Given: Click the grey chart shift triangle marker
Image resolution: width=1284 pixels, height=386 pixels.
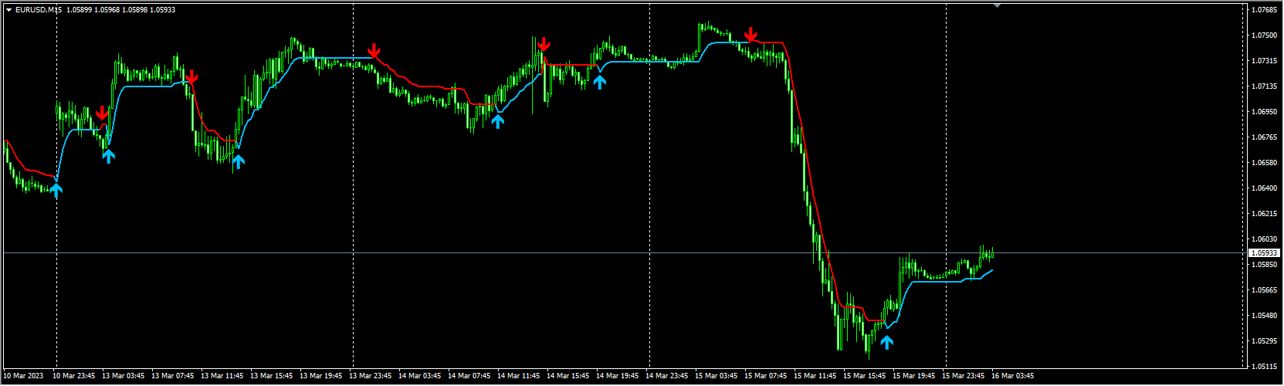Looking at the screenshot, I should (x=998, y=5).
